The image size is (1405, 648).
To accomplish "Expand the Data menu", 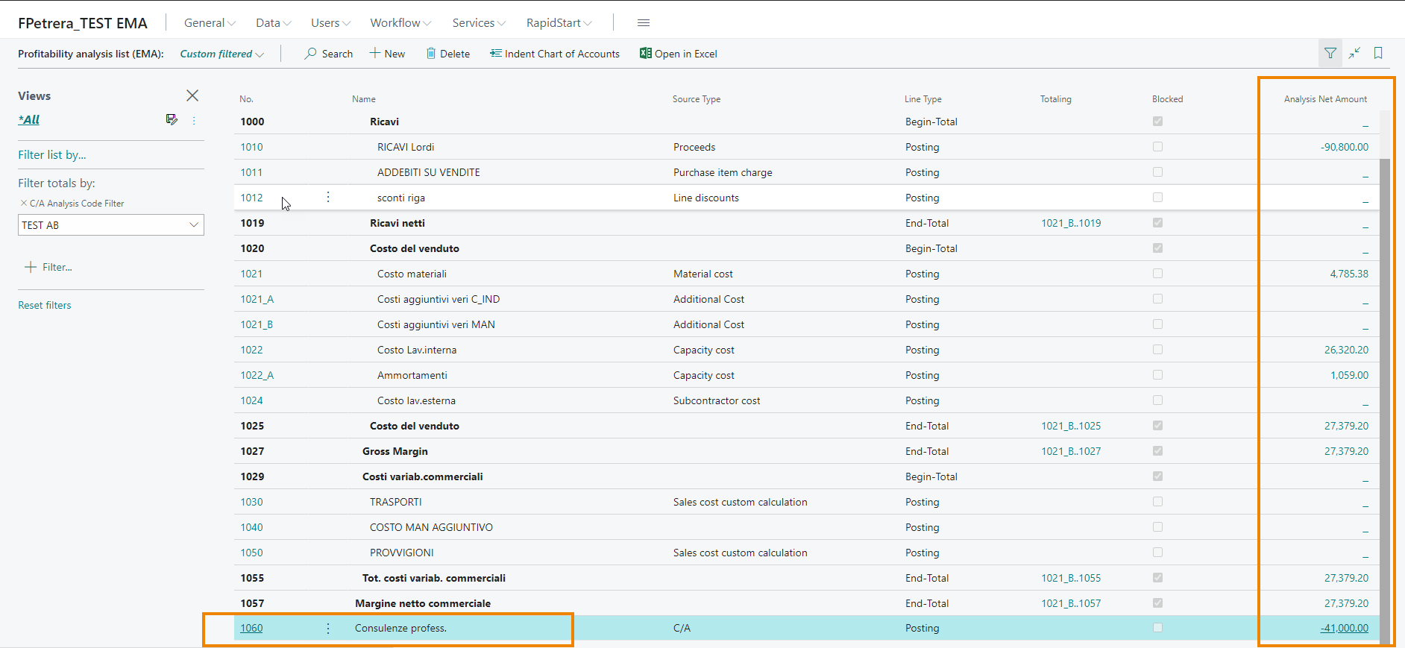I will pyautogui.click(x=273, y=23).
